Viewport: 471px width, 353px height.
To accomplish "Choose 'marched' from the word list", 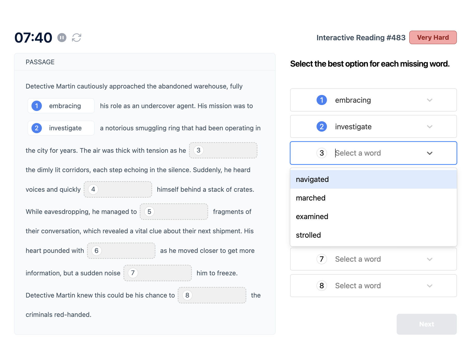I will (x=373, y=198).
